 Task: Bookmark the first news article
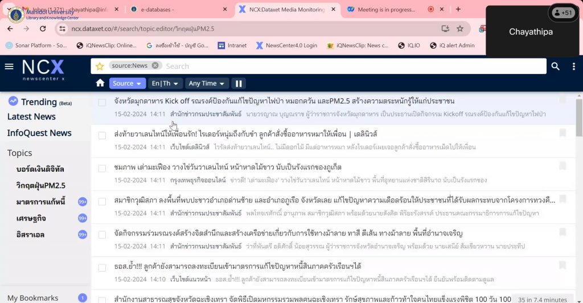[x=563, y=101]
